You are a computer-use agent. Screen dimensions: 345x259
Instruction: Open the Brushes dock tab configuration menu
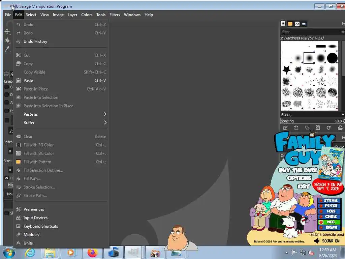click(x=343, y=24)
